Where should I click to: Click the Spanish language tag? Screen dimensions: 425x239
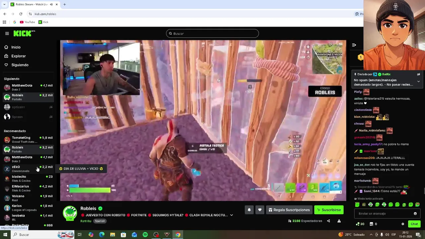[100, 221]
